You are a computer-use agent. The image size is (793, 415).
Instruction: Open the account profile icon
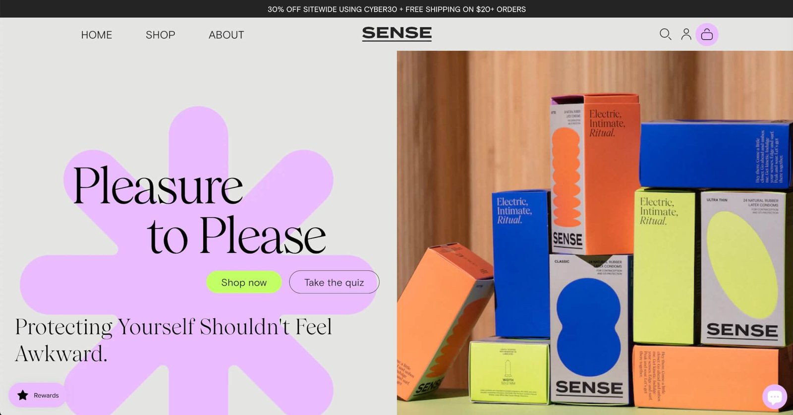pos(686,34)
